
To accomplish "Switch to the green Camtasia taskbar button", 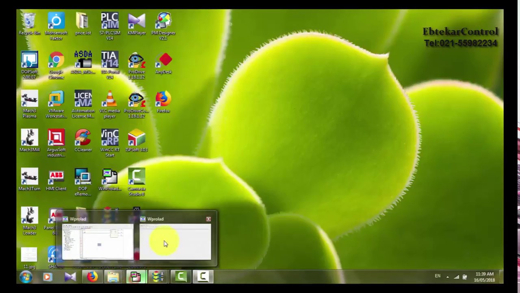I will tap(180, 277).
